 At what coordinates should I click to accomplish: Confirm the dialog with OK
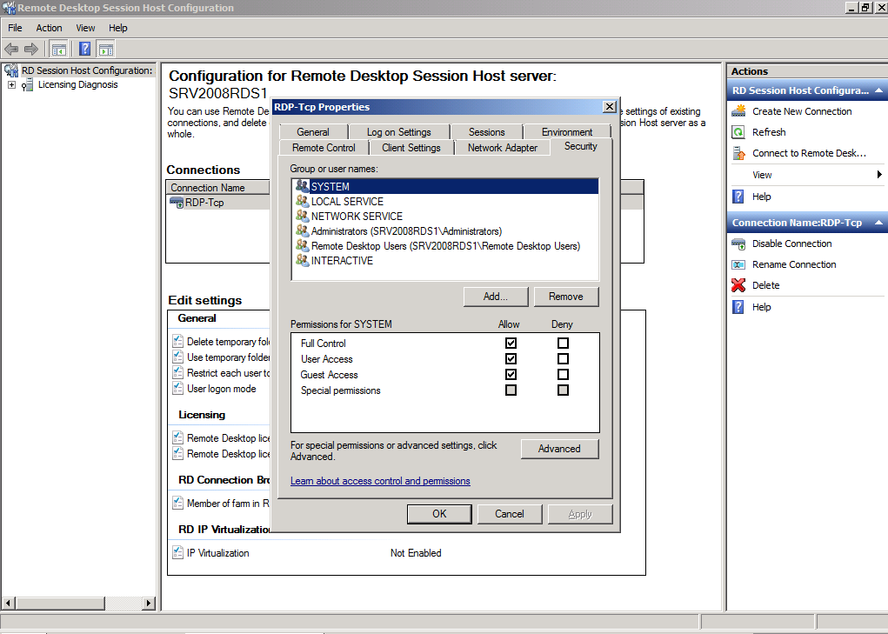point(439,514)
